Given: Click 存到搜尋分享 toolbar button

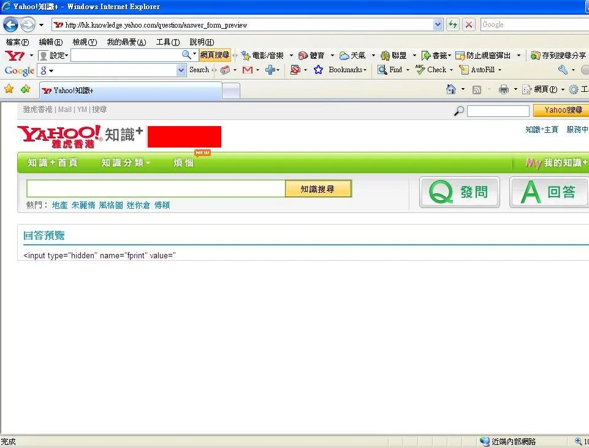Looking at the screenshot, I should click(558, 56).
